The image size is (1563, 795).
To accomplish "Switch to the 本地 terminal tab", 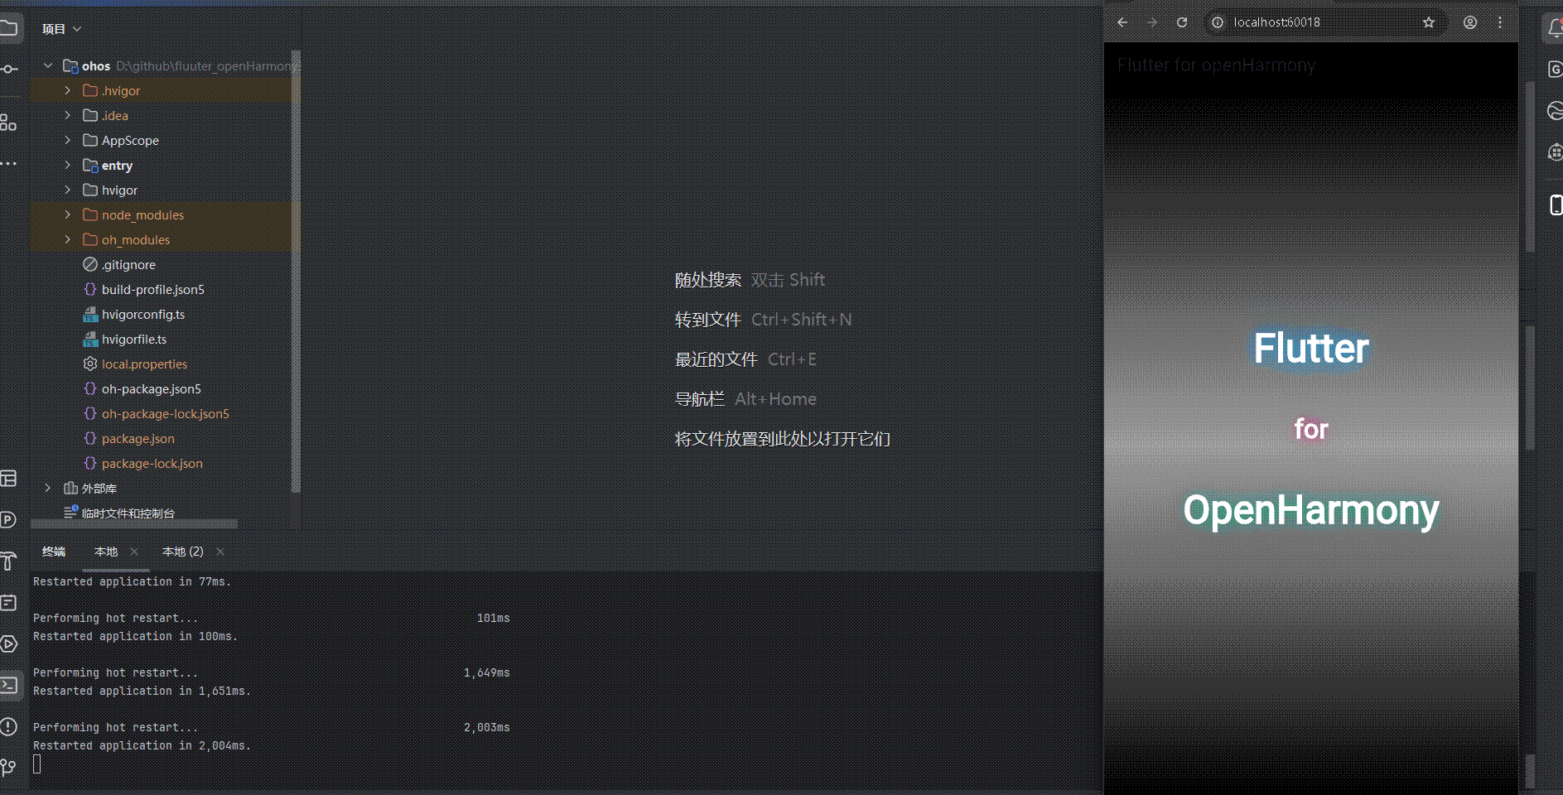I will coord(106,552).
